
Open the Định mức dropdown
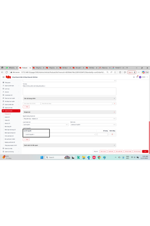coord(93,125)
